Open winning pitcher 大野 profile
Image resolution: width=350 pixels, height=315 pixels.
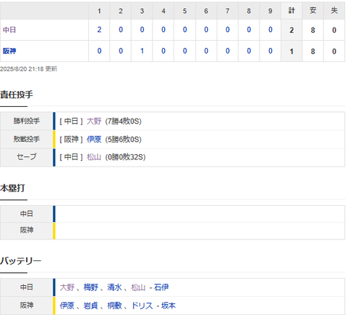[94, 121]
